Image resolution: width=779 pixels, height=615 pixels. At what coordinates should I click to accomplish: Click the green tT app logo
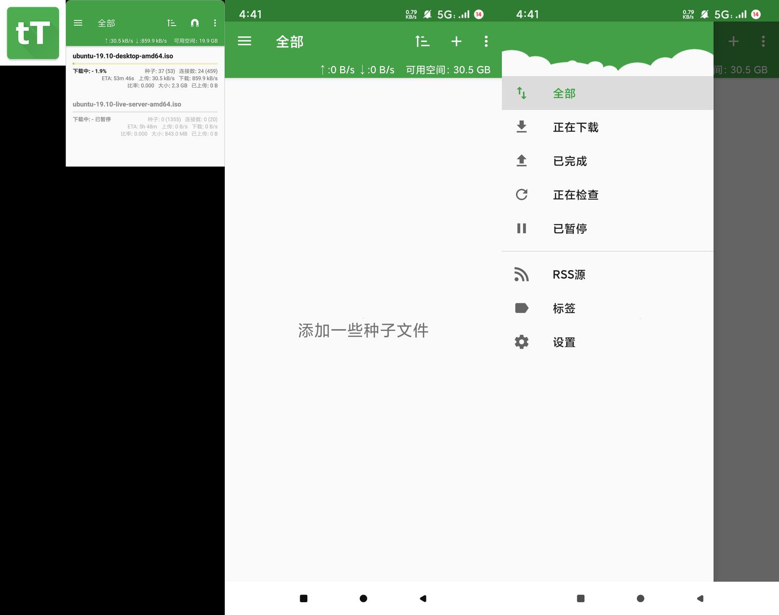coord(33,33)
